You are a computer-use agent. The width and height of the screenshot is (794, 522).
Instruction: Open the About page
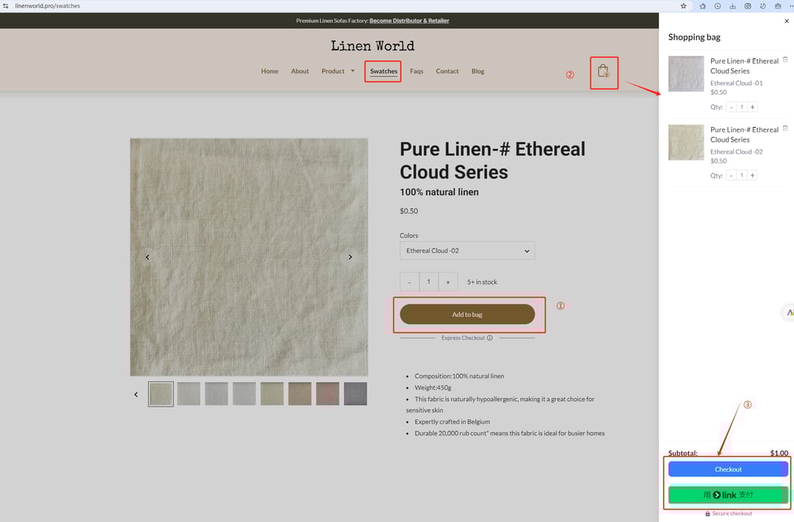(x=300, y=71)
